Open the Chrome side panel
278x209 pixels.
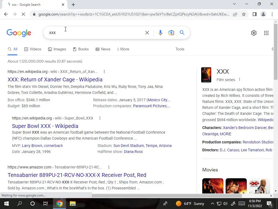[255, 14]
